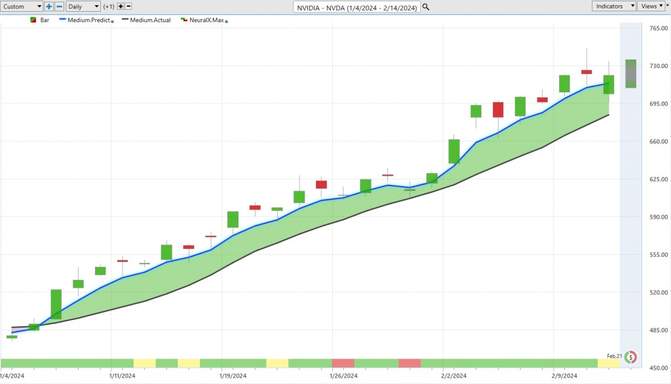Click the magnifier search icon beside symbol box

click(426, 7)
